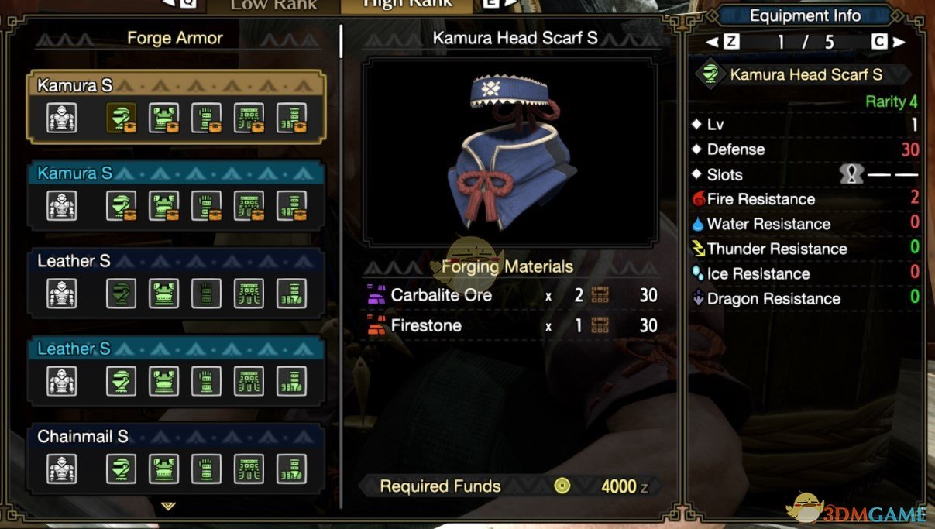This screenshot has width=935, height=529.
Task: Select chest armor icon in highlighted Kamura S row
Action: click(x=163, y=118)
